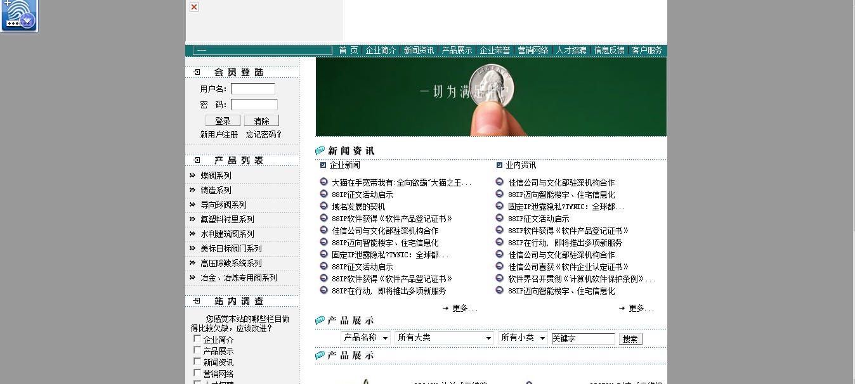Open the 域名发展的契机 news article

pyautogui.click(x=358, y=207)
